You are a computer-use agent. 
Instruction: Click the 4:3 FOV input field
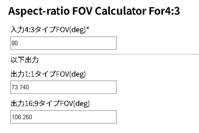click(x=63, y=43)
